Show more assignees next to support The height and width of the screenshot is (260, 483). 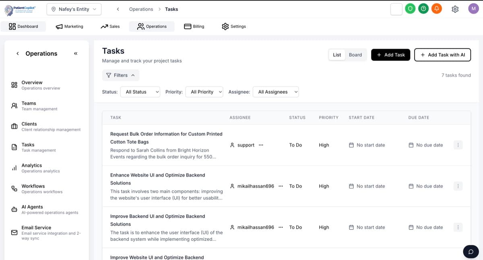point(261,145)
